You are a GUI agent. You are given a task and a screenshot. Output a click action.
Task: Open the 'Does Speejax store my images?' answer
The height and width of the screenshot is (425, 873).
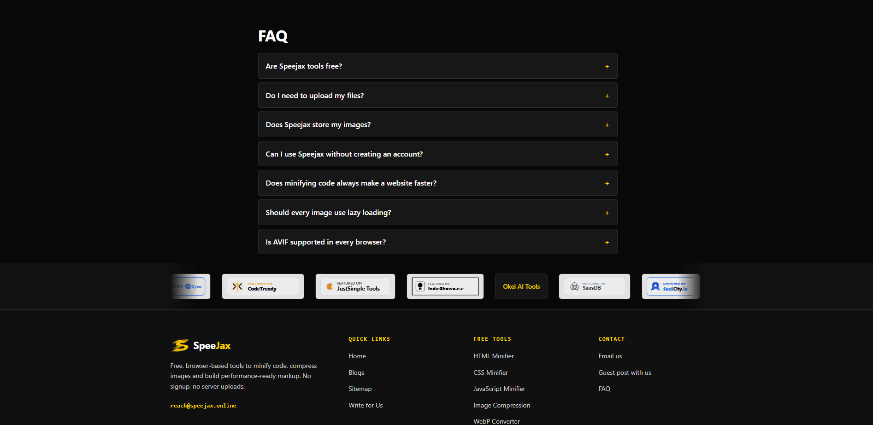437,124
